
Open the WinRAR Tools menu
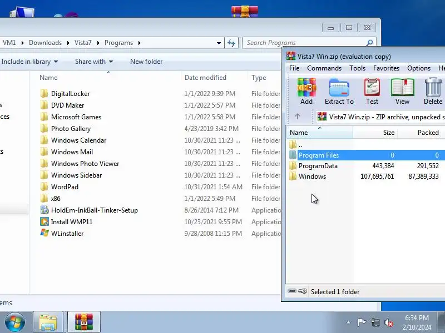(357, 68)
